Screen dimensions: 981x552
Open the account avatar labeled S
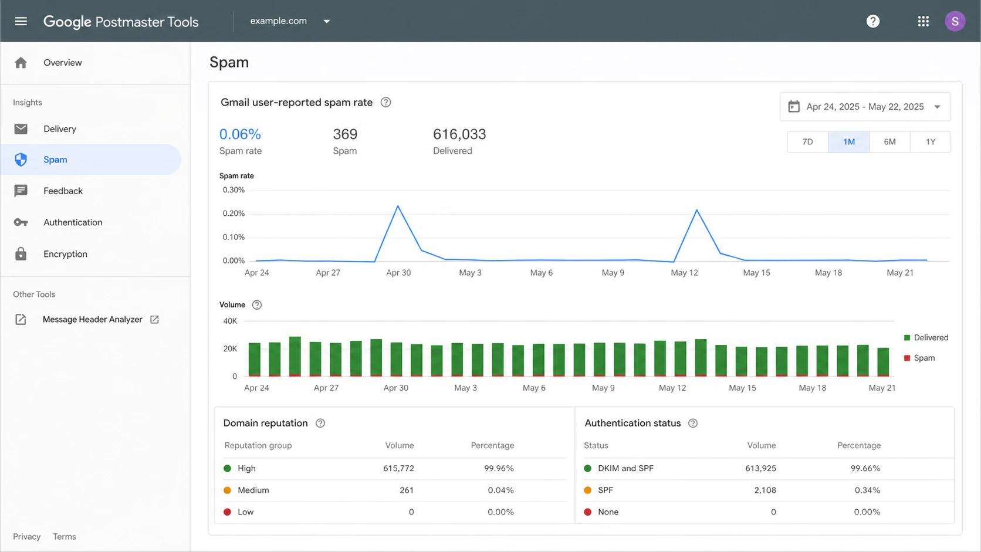(955, 21)
